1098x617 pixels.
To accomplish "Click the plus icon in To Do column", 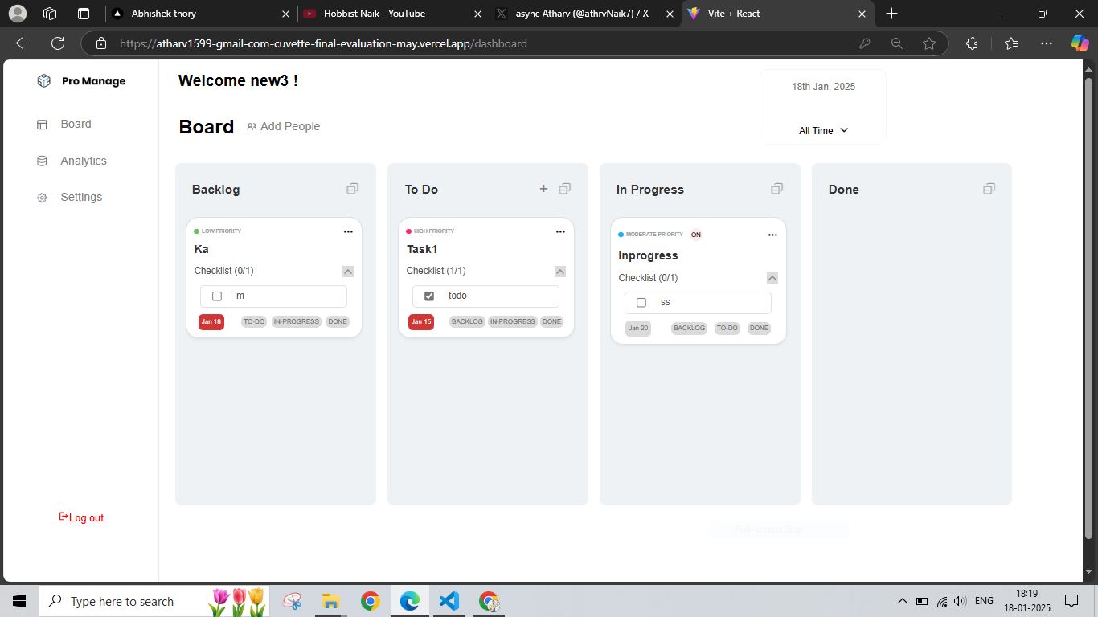I will [543, 189].
